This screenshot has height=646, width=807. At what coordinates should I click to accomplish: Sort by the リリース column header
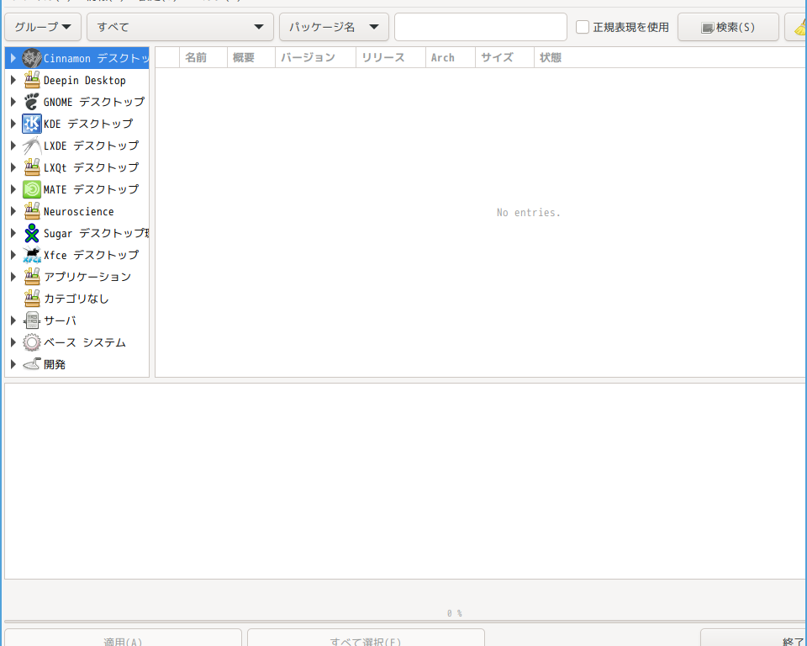(x=391, y=58)
